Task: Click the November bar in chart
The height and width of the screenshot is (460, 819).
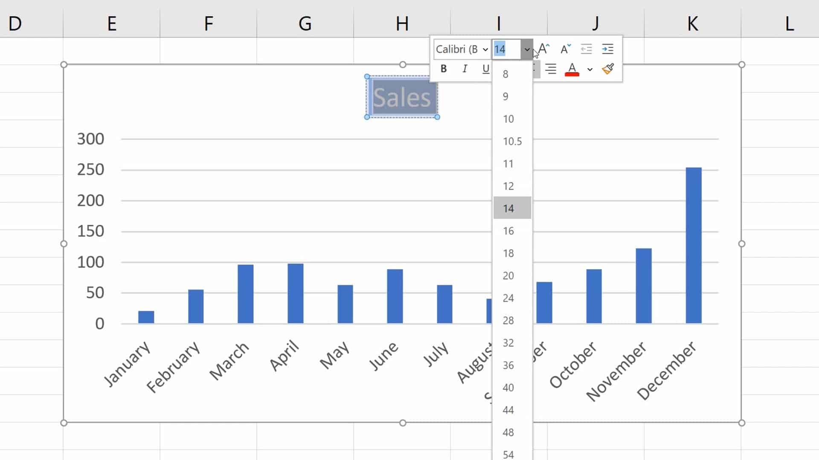Action: tap(644, 286)
